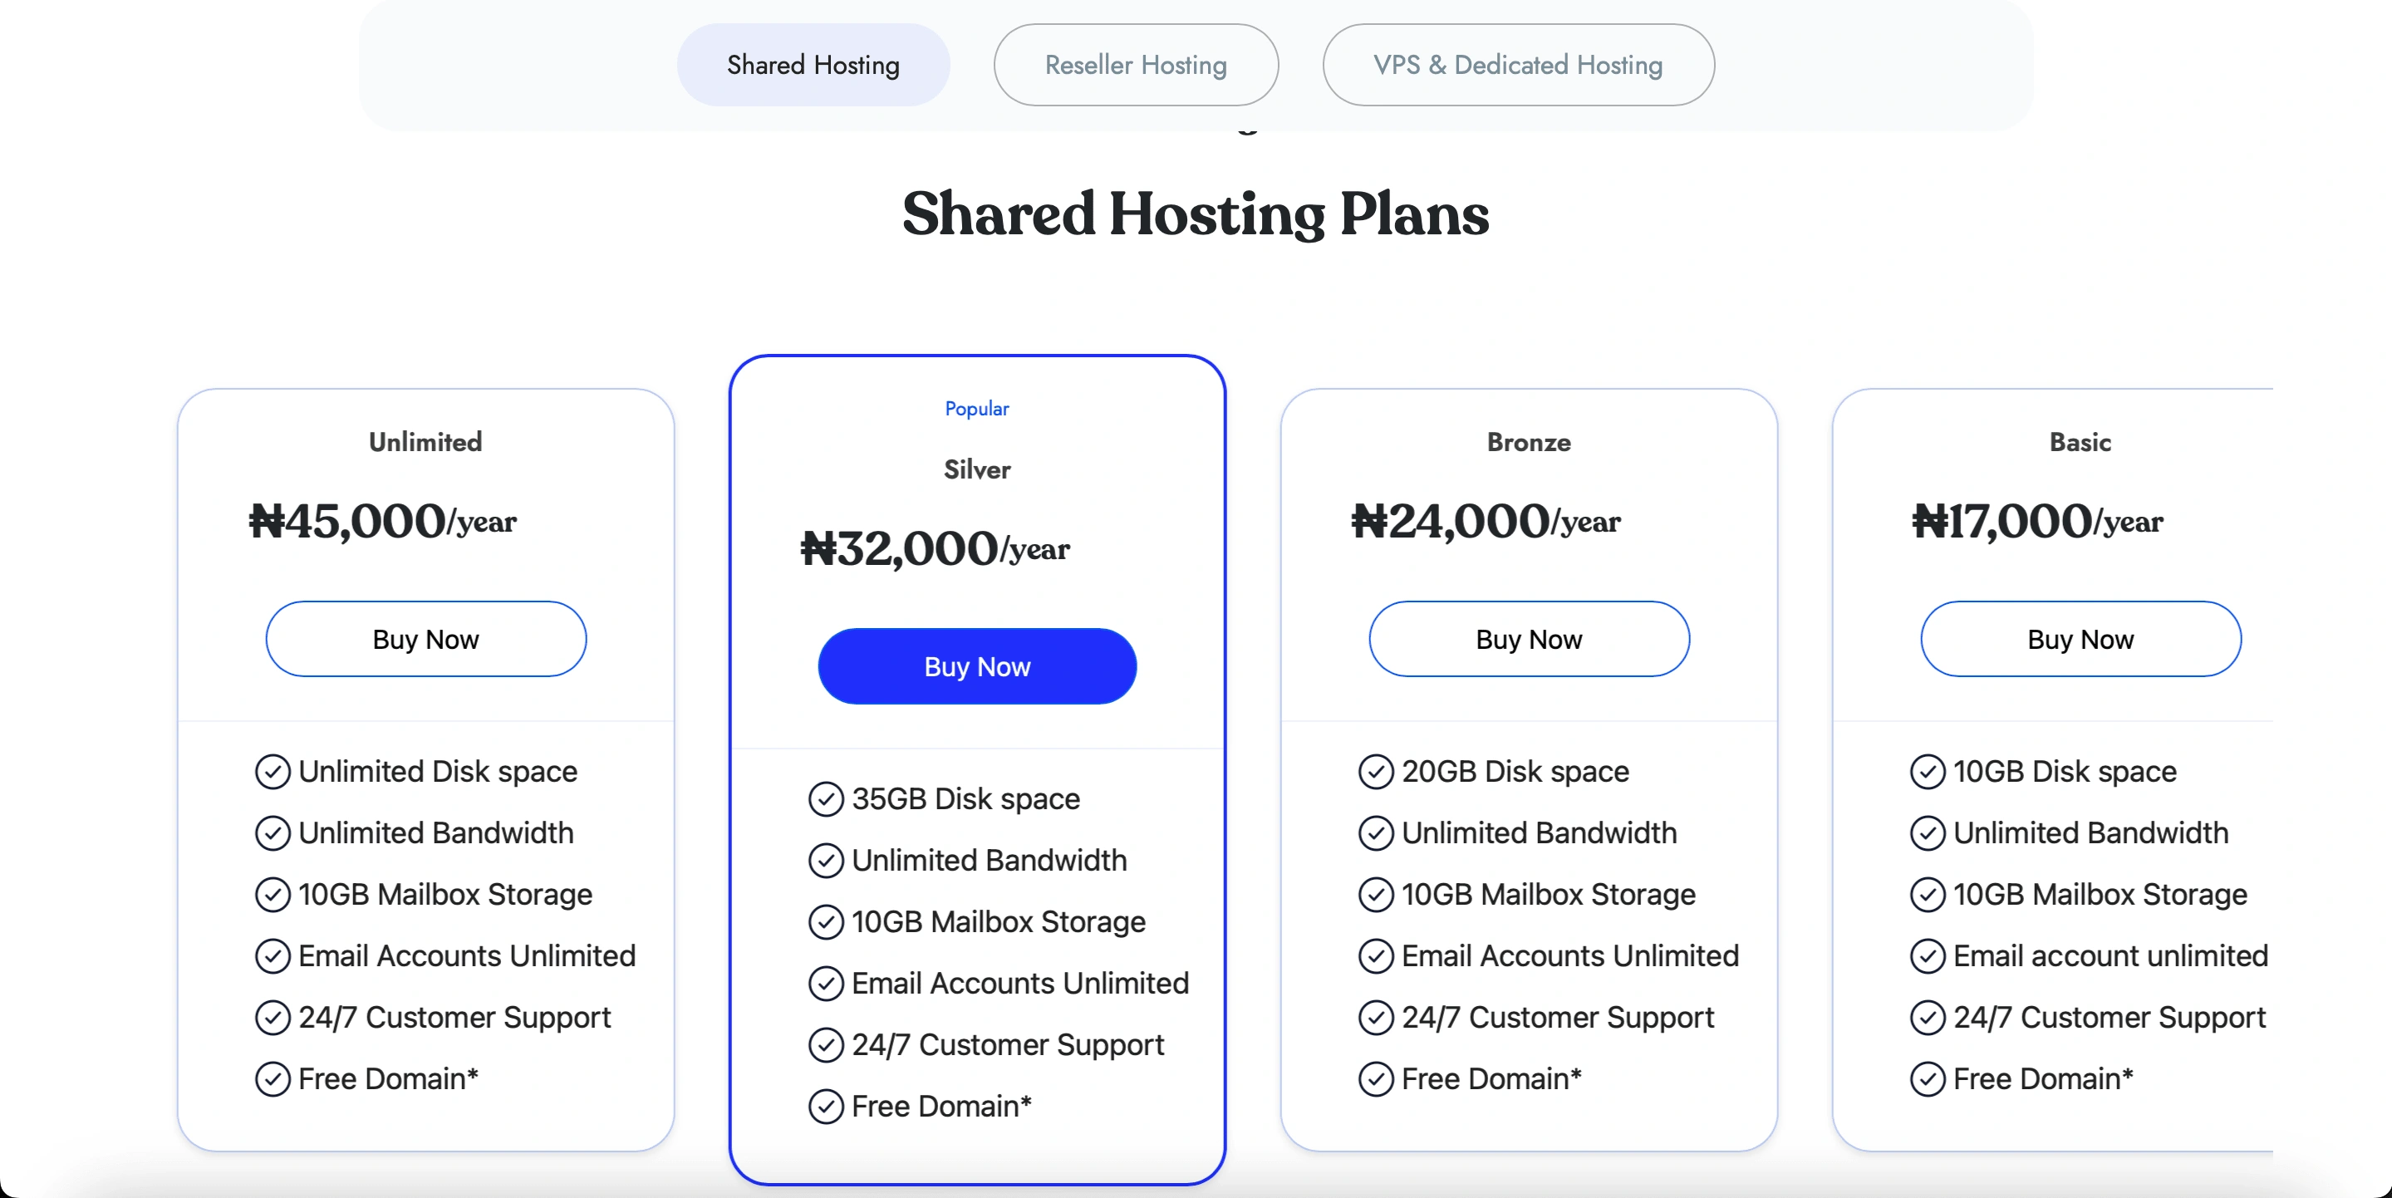2392x1198 pixels.
Task: Click Buy Now for the Basic plan
Action: [2080, 639]
